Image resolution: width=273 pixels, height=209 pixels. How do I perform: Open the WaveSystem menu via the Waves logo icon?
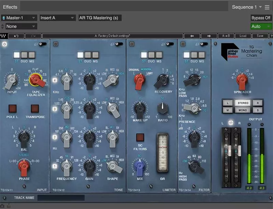pyautogui.click(x=4, y=35)
